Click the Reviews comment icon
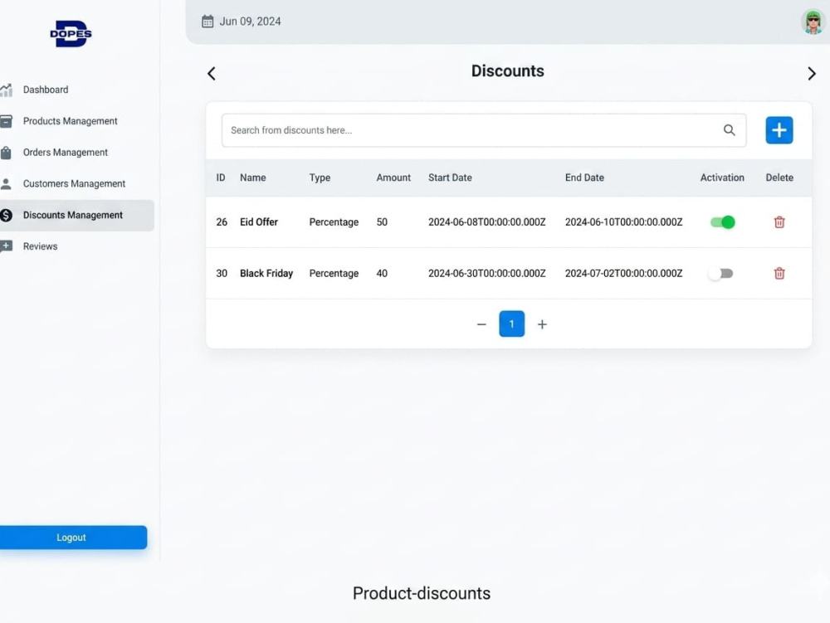 (7, 246)
